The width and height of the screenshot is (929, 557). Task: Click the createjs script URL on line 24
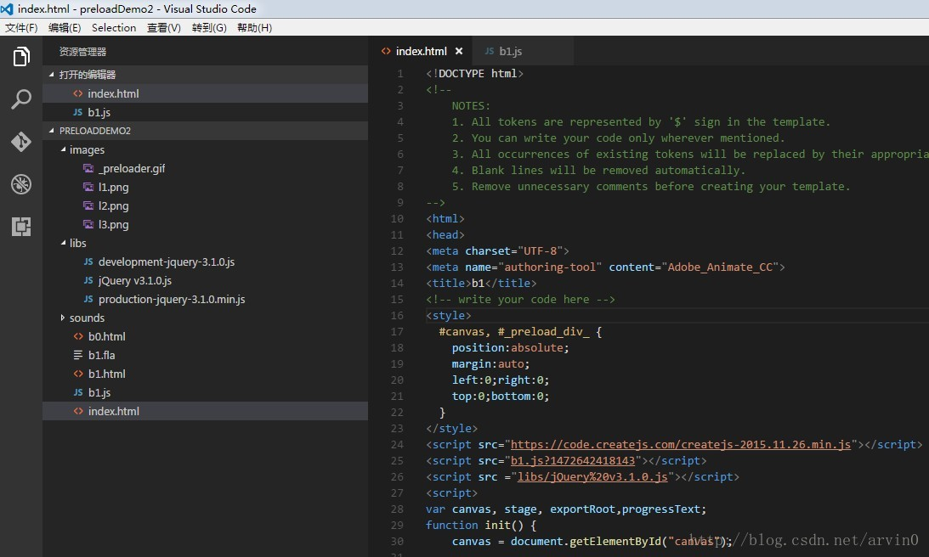pos(680,444)
